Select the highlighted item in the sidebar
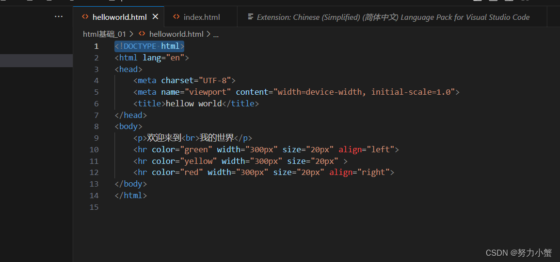This screenshot has width=560, height=262. (36, 60)
